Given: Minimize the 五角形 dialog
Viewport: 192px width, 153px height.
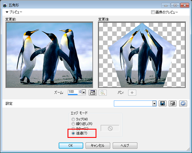Looking at the screenshot, I should [166, 5].
